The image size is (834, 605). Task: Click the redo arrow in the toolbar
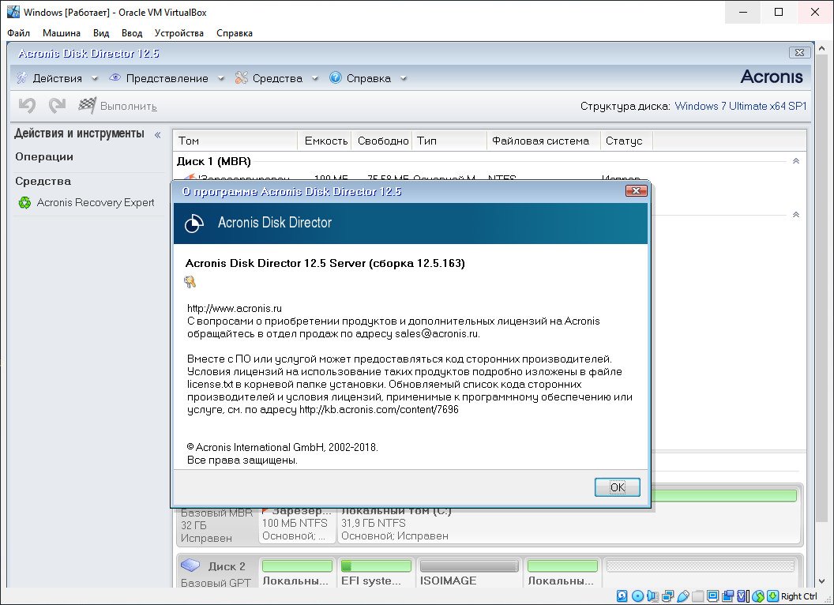click(x=57, y=105)
